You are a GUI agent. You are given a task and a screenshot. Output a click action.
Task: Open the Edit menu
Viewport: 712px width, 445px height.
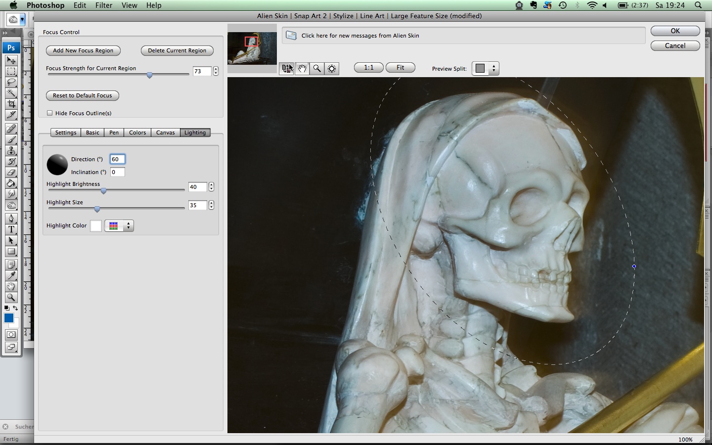80,5
